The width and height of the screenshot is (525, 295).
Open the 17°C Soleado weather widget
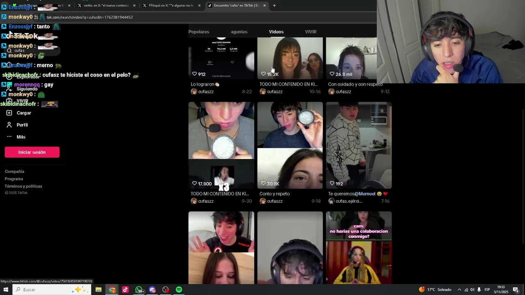(x=435, y=290)
